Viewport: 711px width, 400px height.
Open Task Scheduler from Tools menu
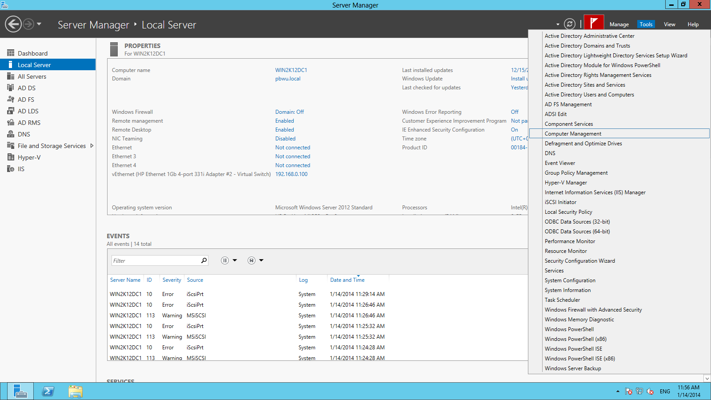562,300
